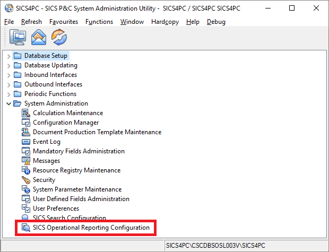Expand the Inbound Interfaces folder
329x252 pixels.
tap(8, 75)
